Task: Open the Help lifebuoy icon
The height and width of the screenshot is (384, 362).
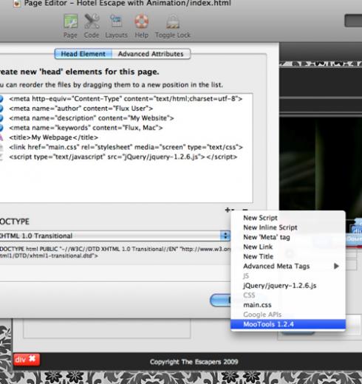Action: coord(141,26)
